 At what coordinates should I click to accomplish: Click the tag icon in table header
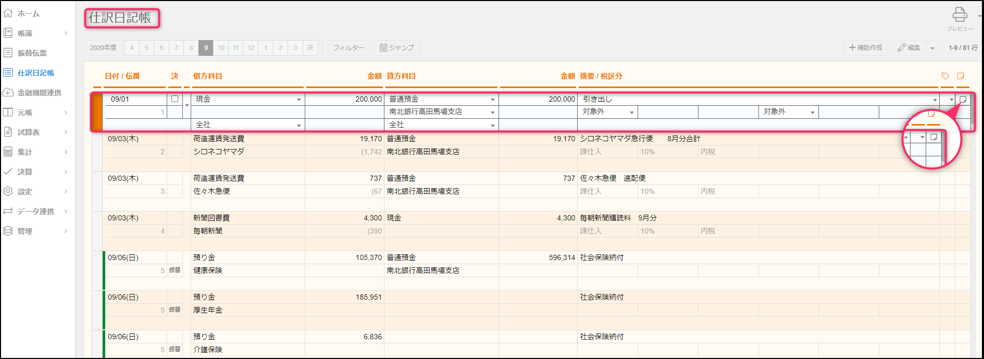tap(945, 76)
